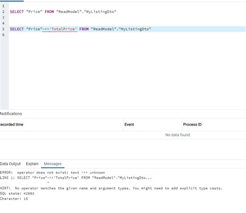Viewport: 246px width, 213px height.
Task: Place cursor in editor line 2 query
Action: coord(63,12)
